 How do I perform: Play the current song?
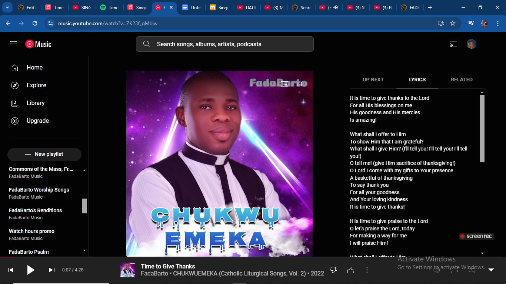pos(31,270)
